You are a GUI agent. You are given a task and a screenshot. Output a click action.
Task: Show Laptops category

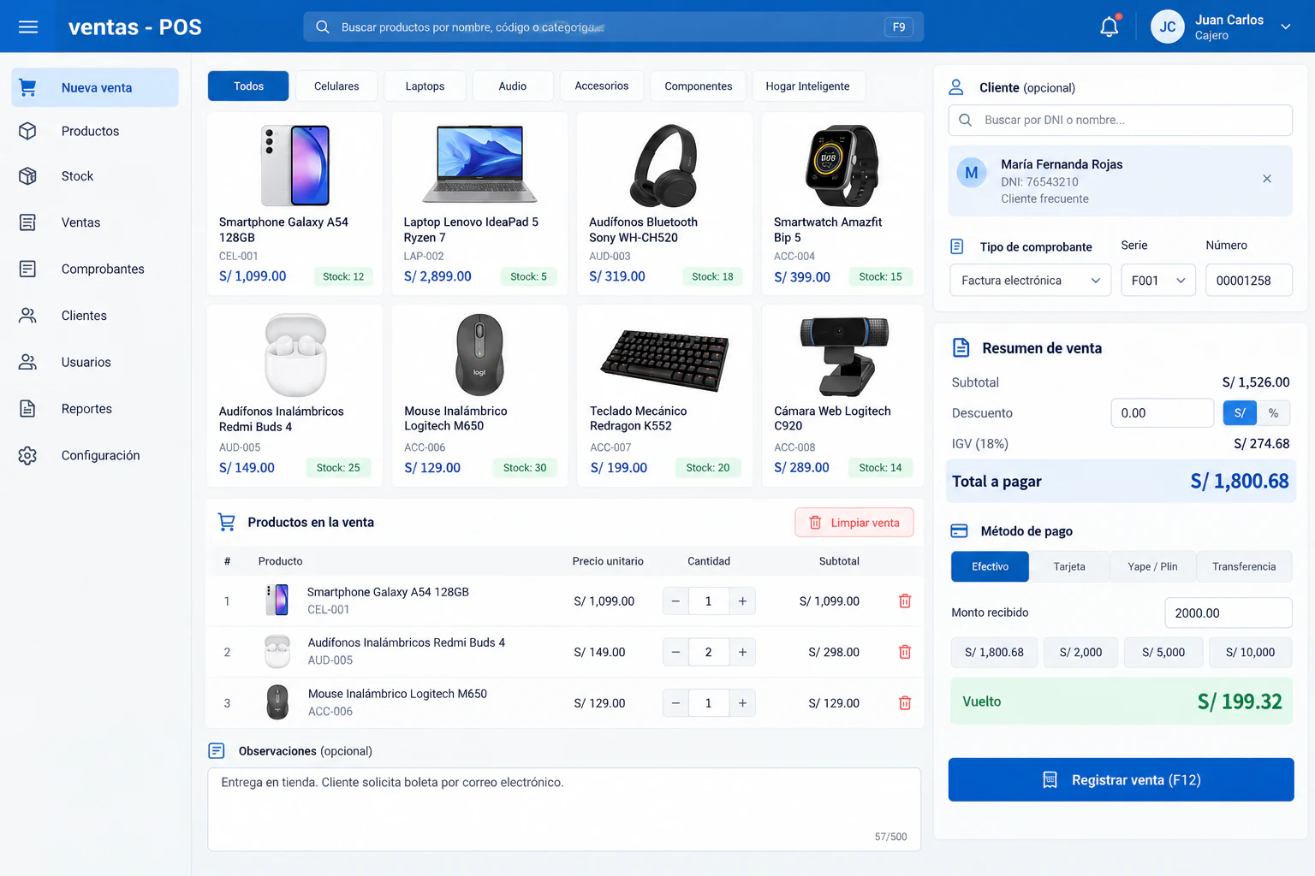pyautogui.click(x=425, y=86)
